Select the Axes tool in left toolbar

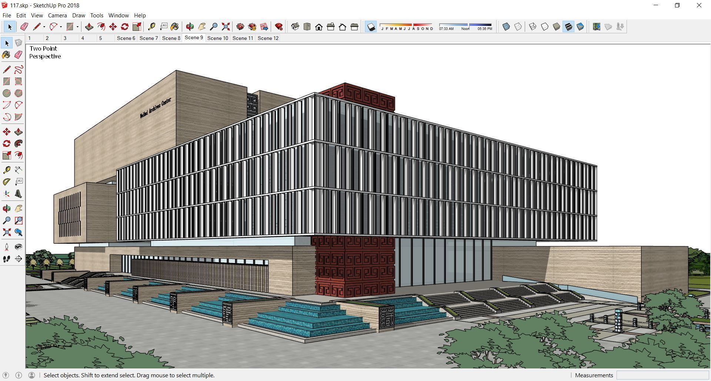[x=7, y=194]
